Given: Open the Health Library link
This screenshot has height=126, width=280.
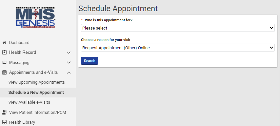Looking at the screenshot, I should 22,122.
